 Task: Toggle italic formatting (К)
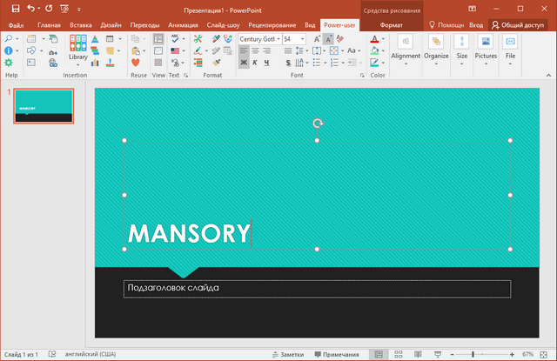coord(255,64)
